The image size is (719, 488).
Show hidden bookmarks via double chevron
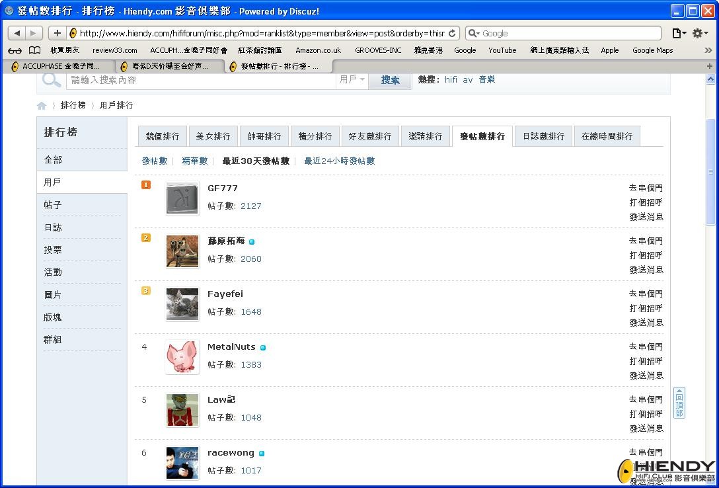pos(708,50)
